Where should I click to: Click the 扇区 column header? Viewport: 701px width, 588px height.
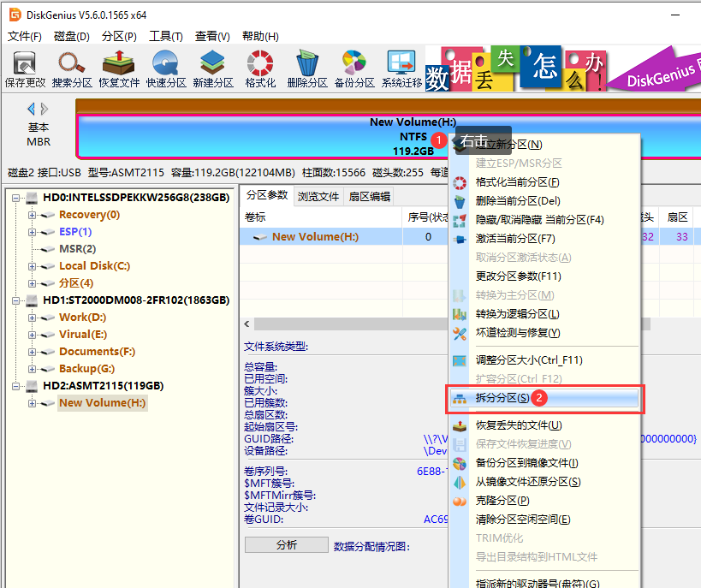point(677,217)
